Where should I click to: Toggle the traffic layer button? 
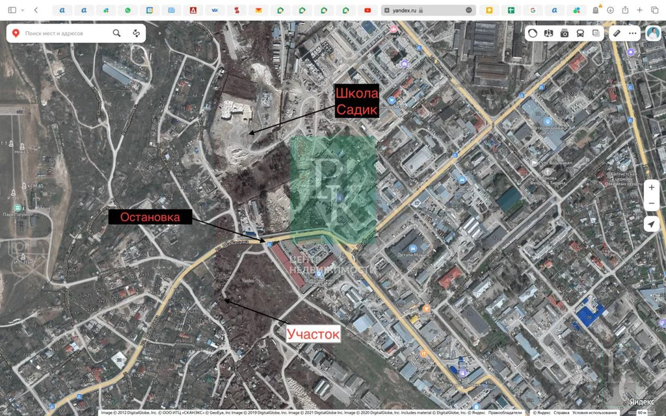pyautogui.click(x=533, y=33)
